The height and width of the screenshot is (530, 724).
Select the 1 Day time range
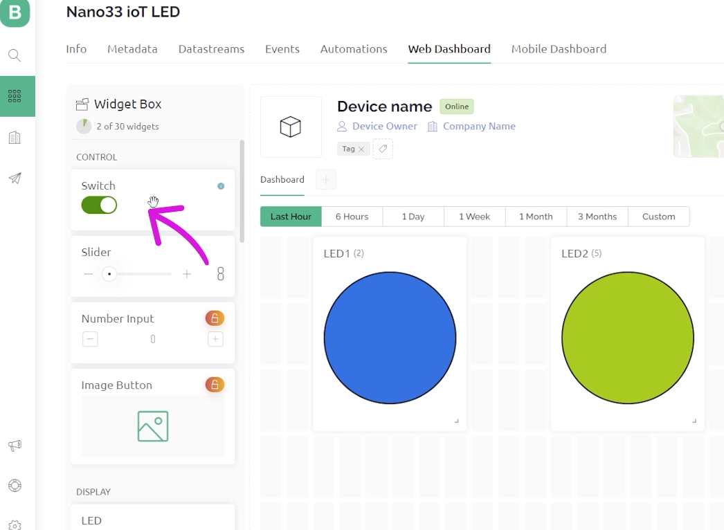413,217
